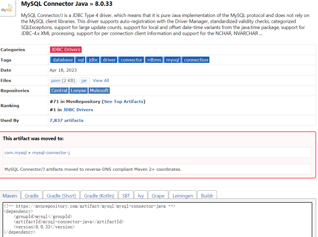The image size is (318, 237).
Task: Switch to the Grape tab
Action: (158, 196)
